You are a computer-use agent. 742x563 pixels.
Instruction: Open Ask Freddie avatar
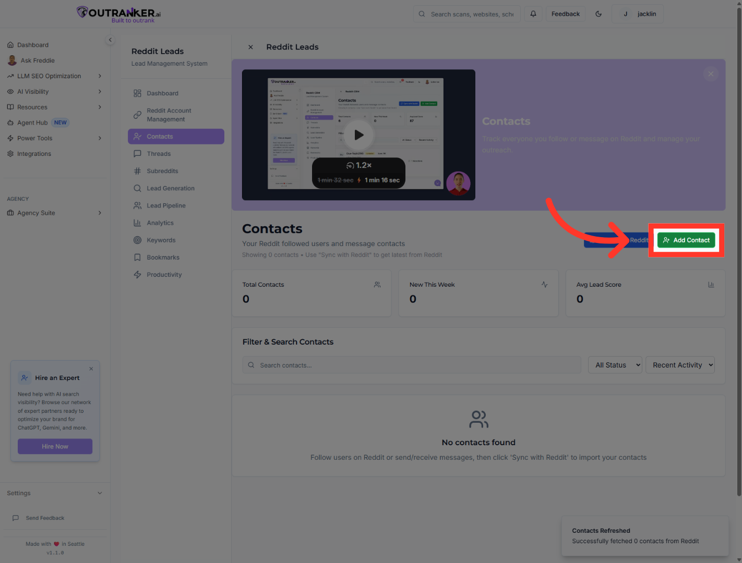(x=12, y=60)
